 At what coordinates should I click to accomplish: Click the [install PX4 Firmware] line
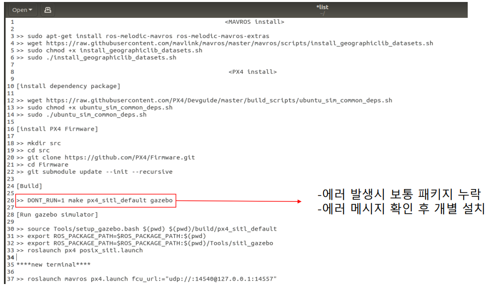pos(57,129)
